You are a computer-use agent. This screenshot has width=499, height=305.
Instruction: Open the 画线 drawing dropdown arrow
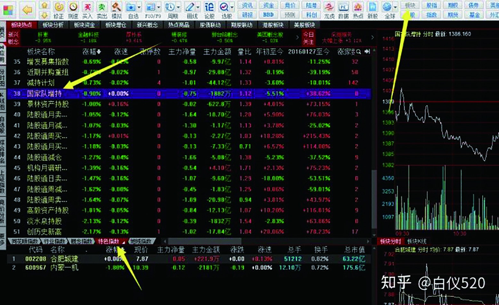click(198, 7)
